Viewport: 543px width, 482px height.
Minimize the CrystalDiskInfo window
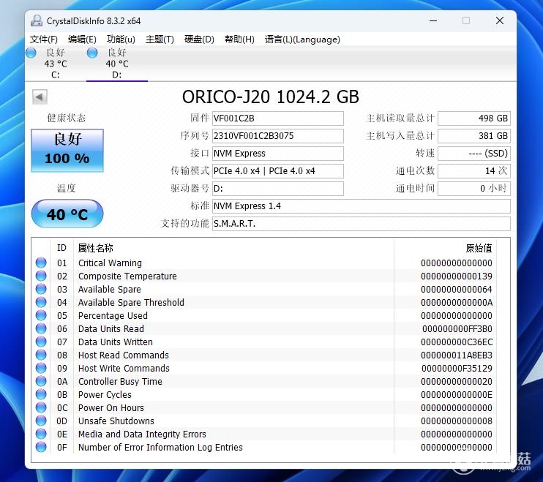pyautogui.click(x=433, y=20)
